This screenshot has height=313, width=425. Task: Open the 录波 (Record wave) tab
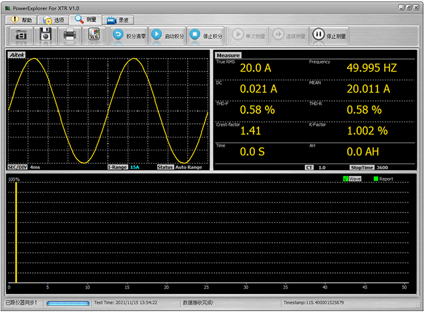(118, 20)
